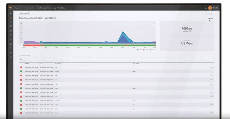Screen dimensions: 230x119
Task: Switch to the Status Changes tab
Action: tap(26, 56)
